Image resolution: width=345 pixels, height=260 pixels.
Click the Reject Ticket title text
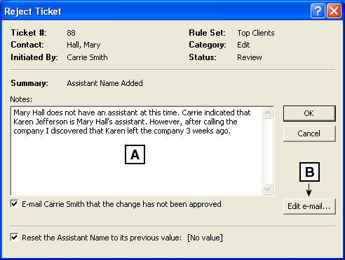(x=33, y=11)
